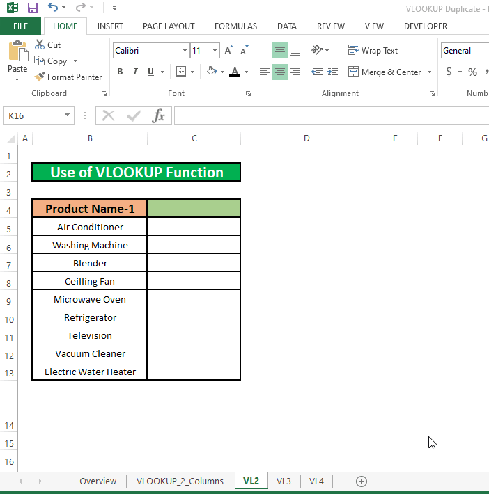Image resolution: width=489 pixels, height=494 pixels.
Task: Toggle Wrap Text
Action: point(373,50)
